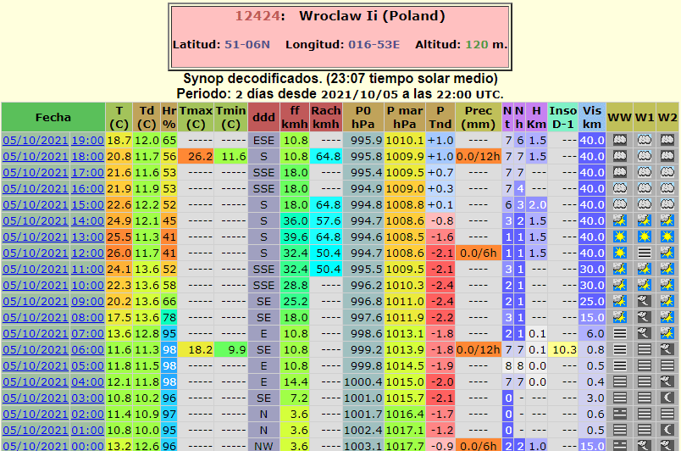Click the W1 cloud icon in the 19:00 row
681x451 pixels.
point(645,141)
